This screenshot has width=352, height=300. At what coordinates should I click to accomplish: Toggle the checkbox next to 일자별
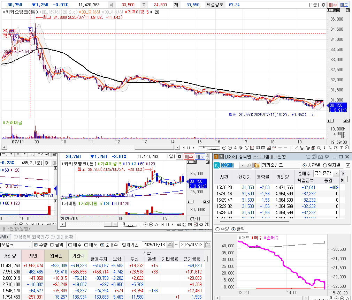click(348, 165)
